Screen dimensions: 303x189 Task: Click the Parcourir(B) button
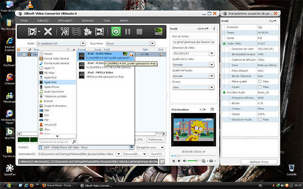tap(133, 154)
